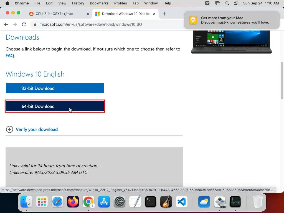284x213 pixels.
Task: Open a new tab with plus button
Action: 165,14
